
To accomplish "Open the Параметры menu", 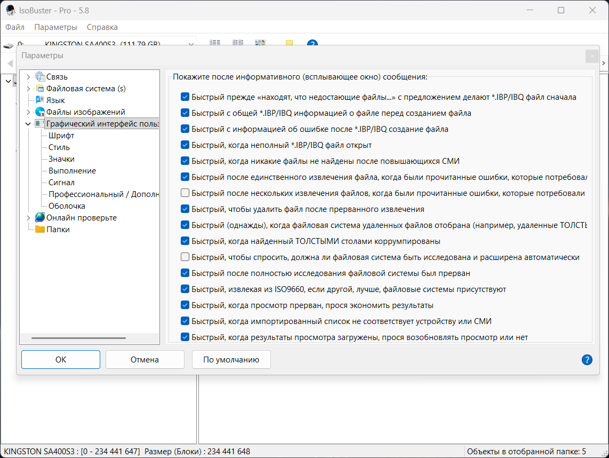I will pyautogui.click(x=55, y=27).
